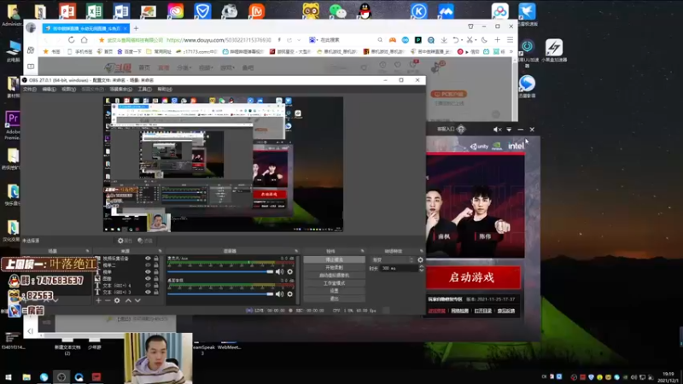This screenshot has height=384, width=683.
Task: Click 开始录制 start recording button
Action: (334, 267)
